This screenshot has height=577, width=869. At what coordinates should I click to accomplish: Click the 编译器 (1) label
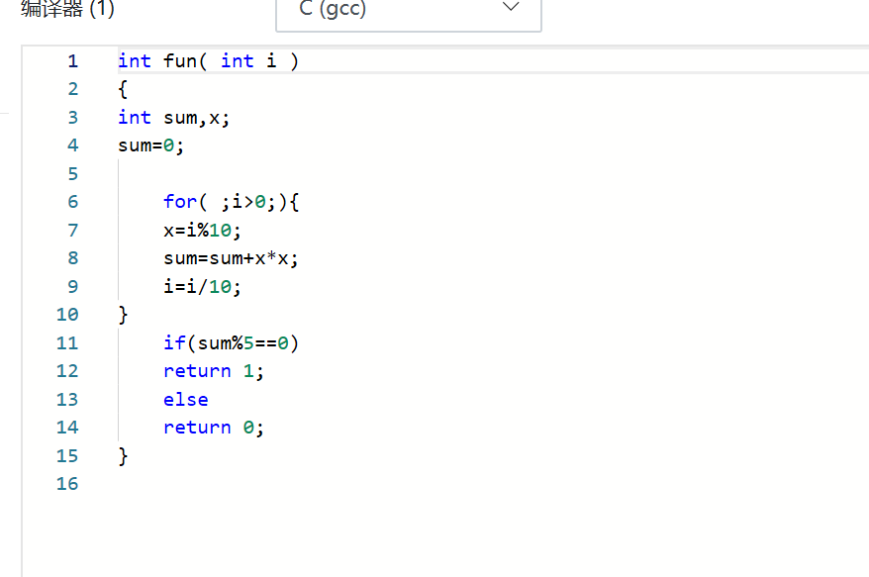pos(67,8)
